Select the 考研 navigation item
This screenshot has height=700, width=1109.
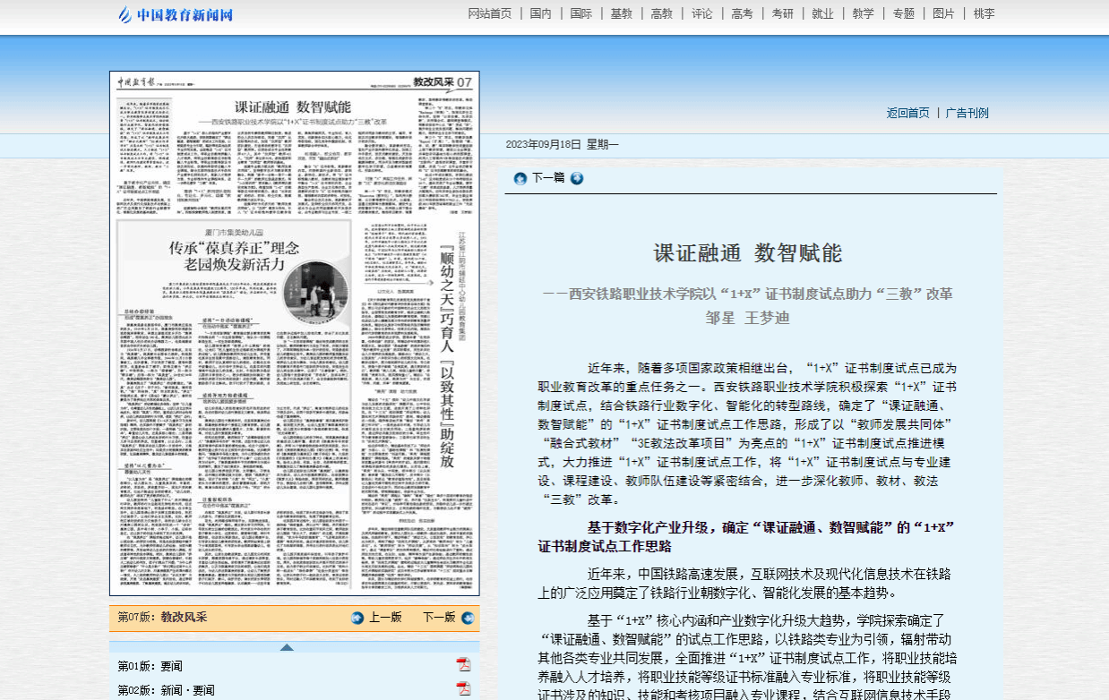coord(782,13)
